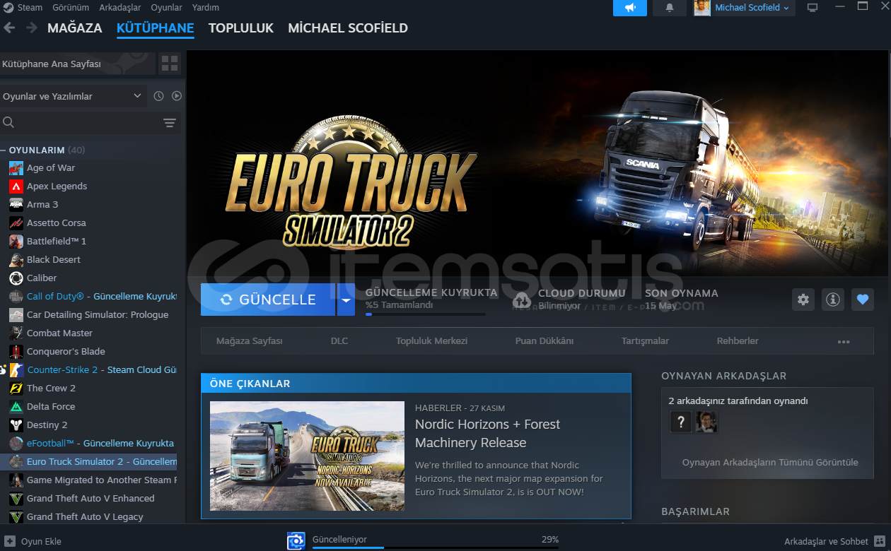
Task: Select the Age of War game icon
Action: [16, 168]
